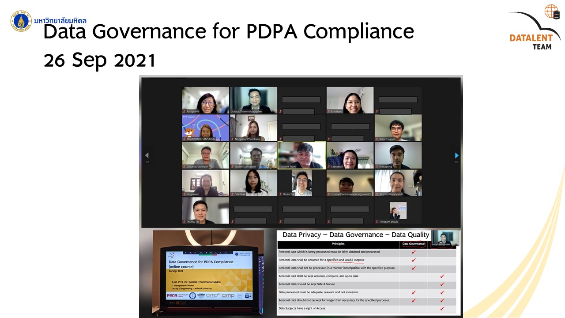Select the Sotarat Thammaboosadee video tile
Image resolution: width=565 pixels, height=318 pixels.
pos(253,100)
